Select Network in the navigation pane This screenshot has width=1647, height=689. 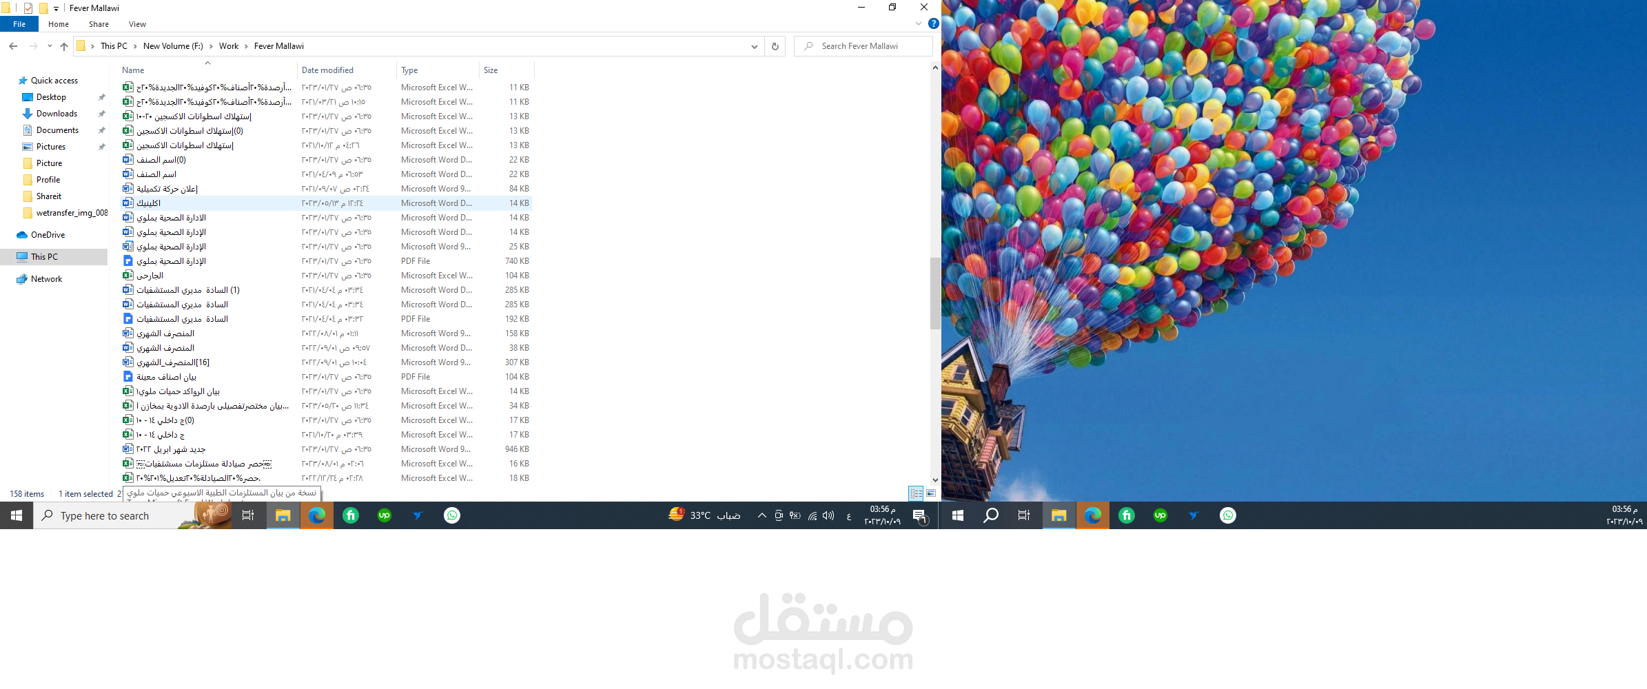click(x=46, y=279)
